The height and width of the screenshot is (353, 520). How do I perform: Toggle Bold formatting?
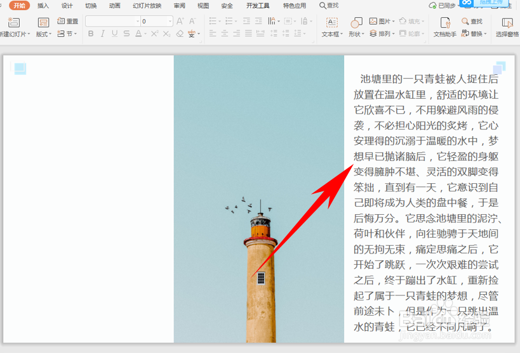pos(91,34)
